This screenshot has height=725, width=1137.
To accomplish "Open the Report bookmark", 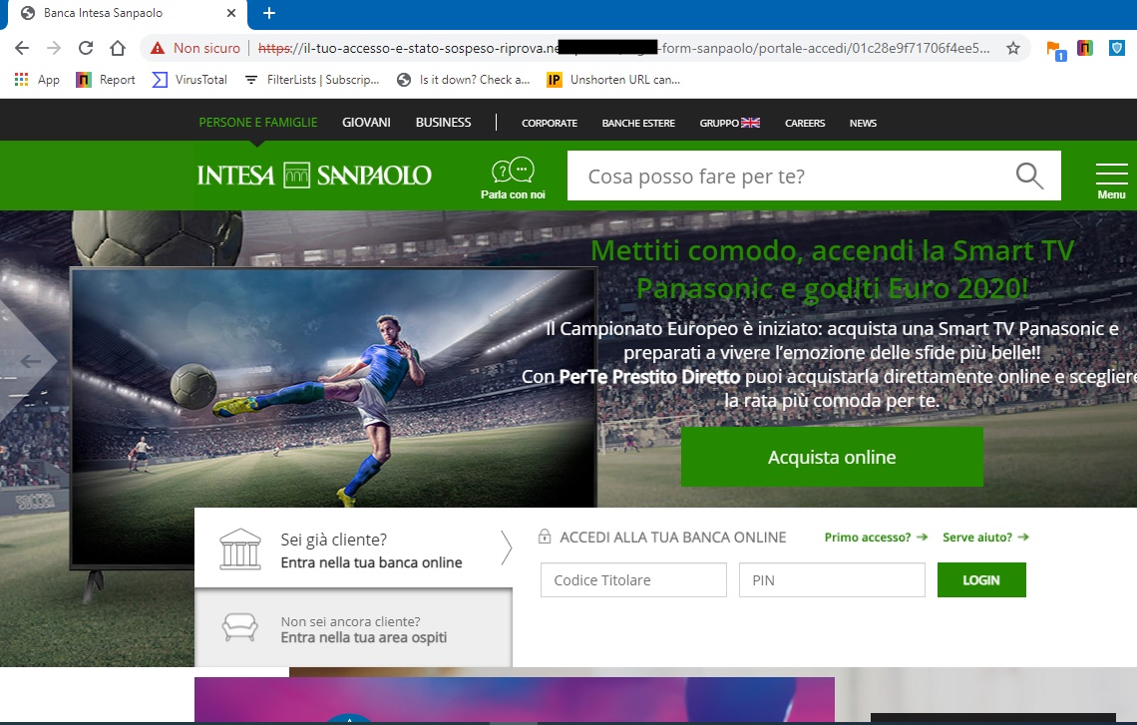I will [106, 80].
